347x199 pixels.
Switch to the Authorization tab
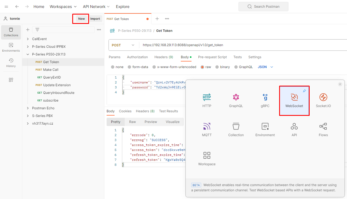137,57
